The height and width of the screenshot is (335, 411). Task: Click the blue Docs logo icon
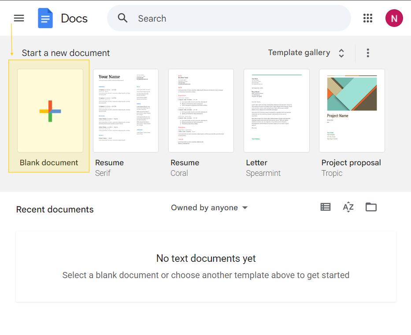45,18
